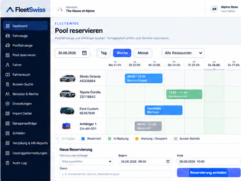The height and width of the screenshot is (181, 241).
Task: Click the Einstellungen gear icon
Action: [8, 103]
